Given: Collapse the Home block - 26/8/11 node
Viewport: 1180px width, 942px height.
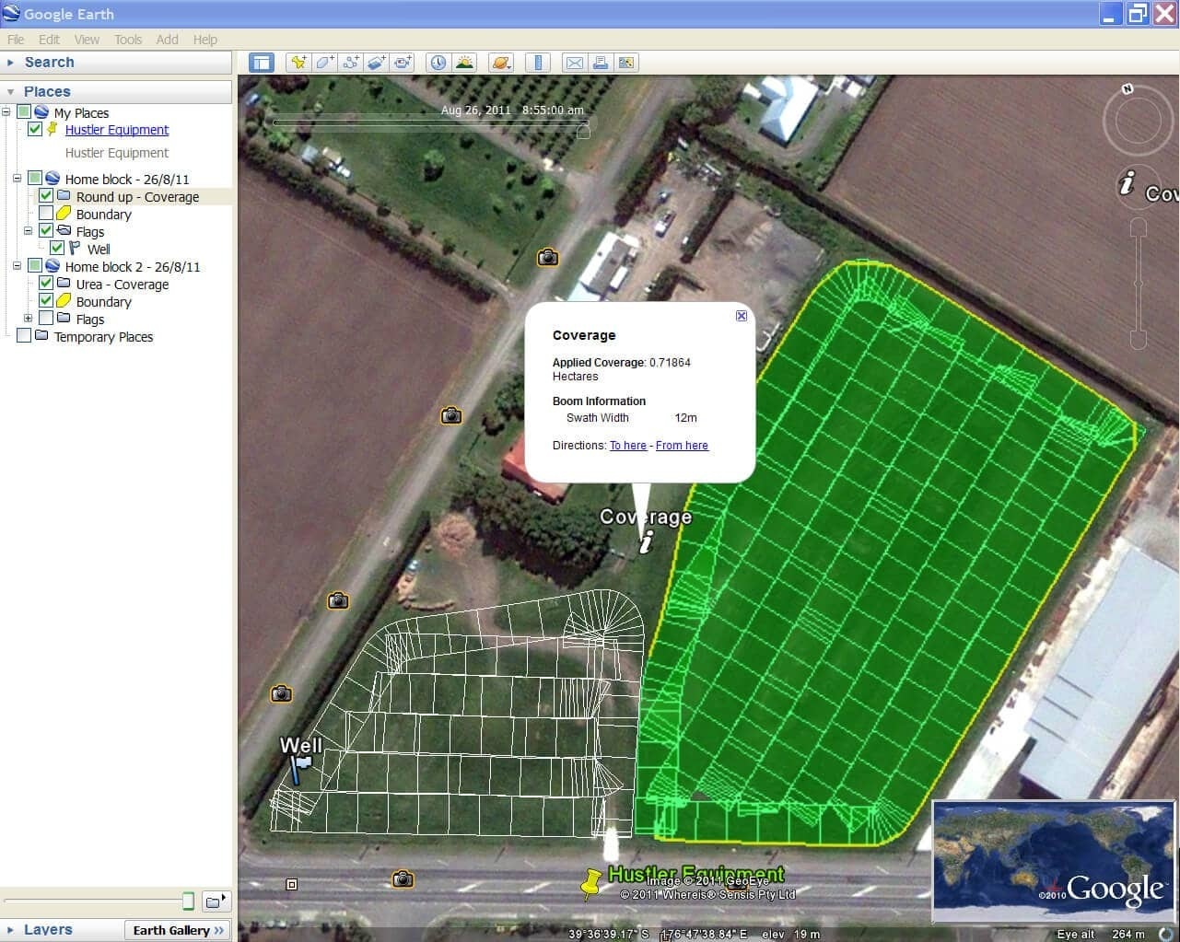Looking at the screenshot, I should pyautogui.click(x=18, y=179).
